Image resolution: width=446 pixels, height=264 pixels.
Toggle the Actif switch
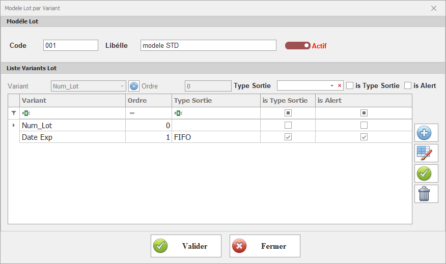coord(298,46)
